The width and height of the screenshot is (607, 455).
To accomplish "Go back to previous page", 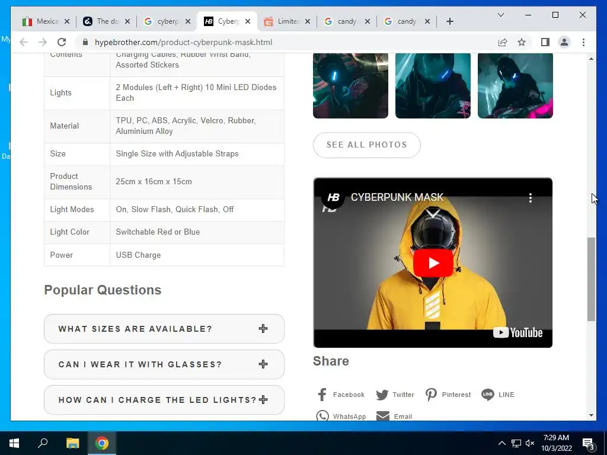I will click(x=24, y=42).
